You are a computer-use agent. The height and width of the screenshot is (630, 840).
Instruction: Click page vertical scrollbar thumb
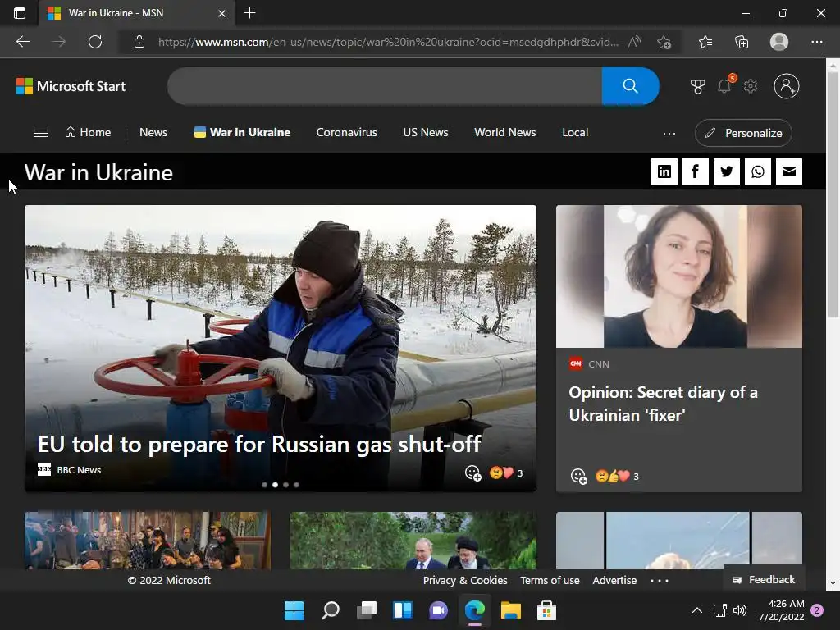(x=833, y=194)
